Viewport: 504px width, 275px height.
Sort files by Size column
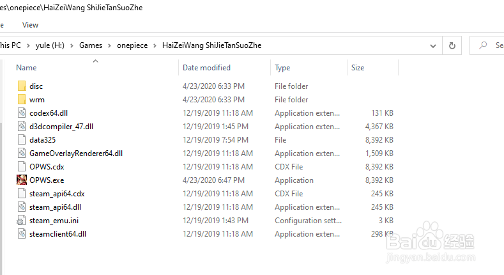click(358, 68)
